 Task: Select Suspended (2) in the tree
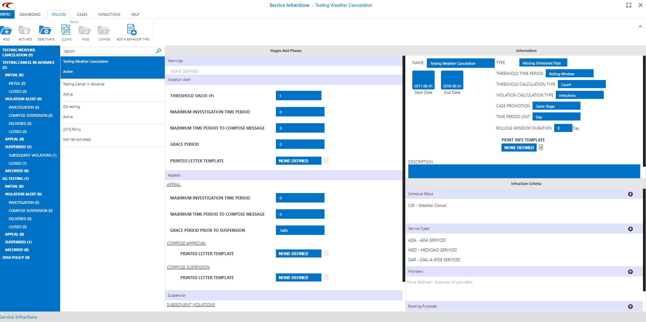click(x=18, y=147)
